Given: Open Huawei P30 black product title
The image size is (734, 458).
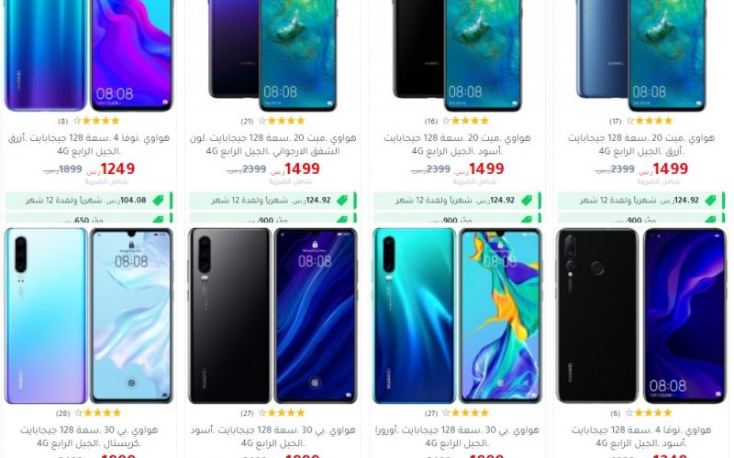Looking at the screenshot, I should point(272,436).
